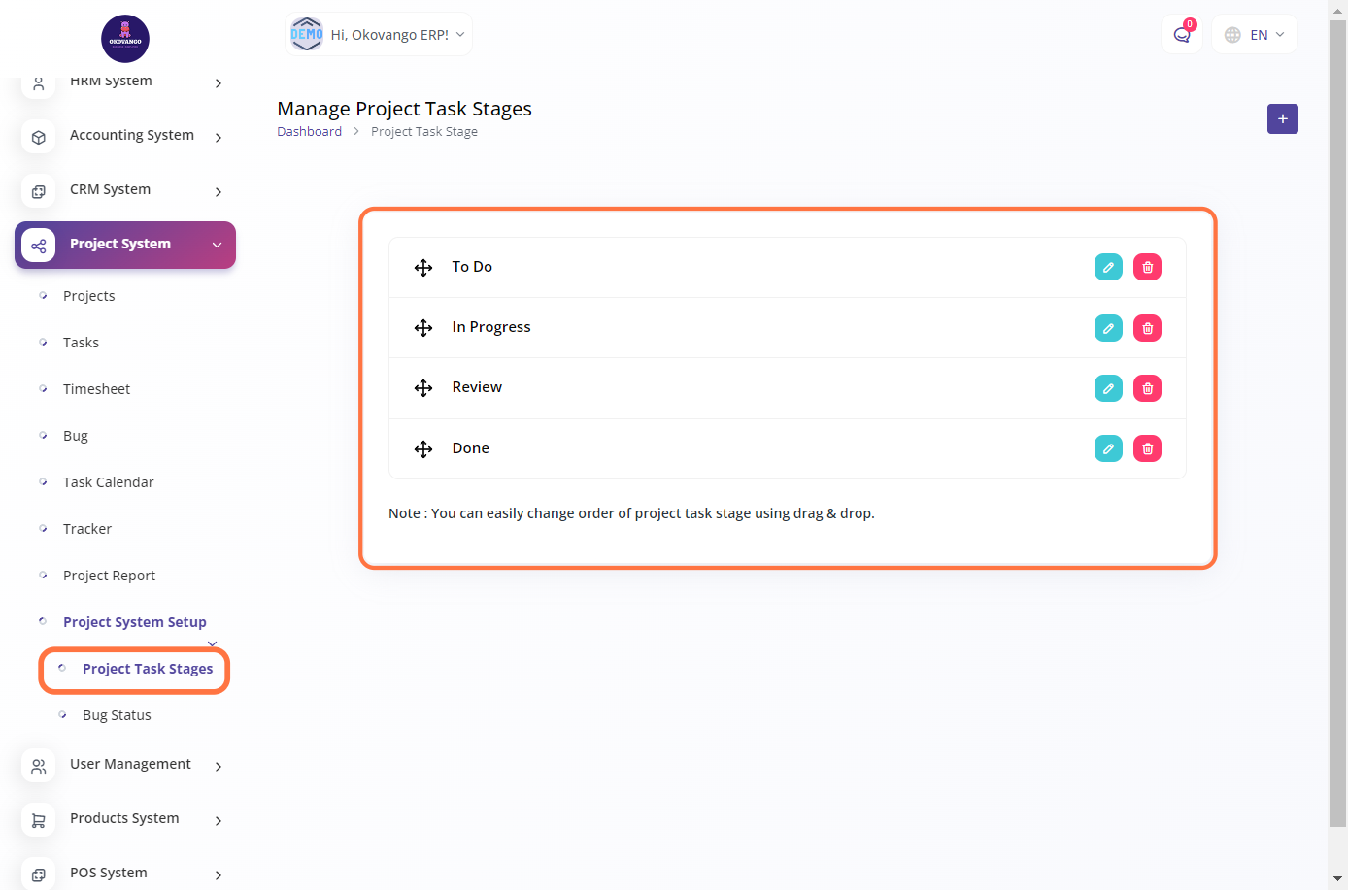Select Bug Status in sidebar

117,715
